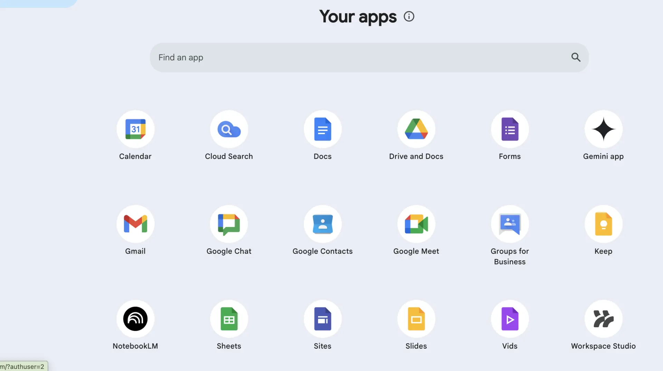Open the Gemini app star icon
This screenshot has height=371, width=663.
click(603, 129)
